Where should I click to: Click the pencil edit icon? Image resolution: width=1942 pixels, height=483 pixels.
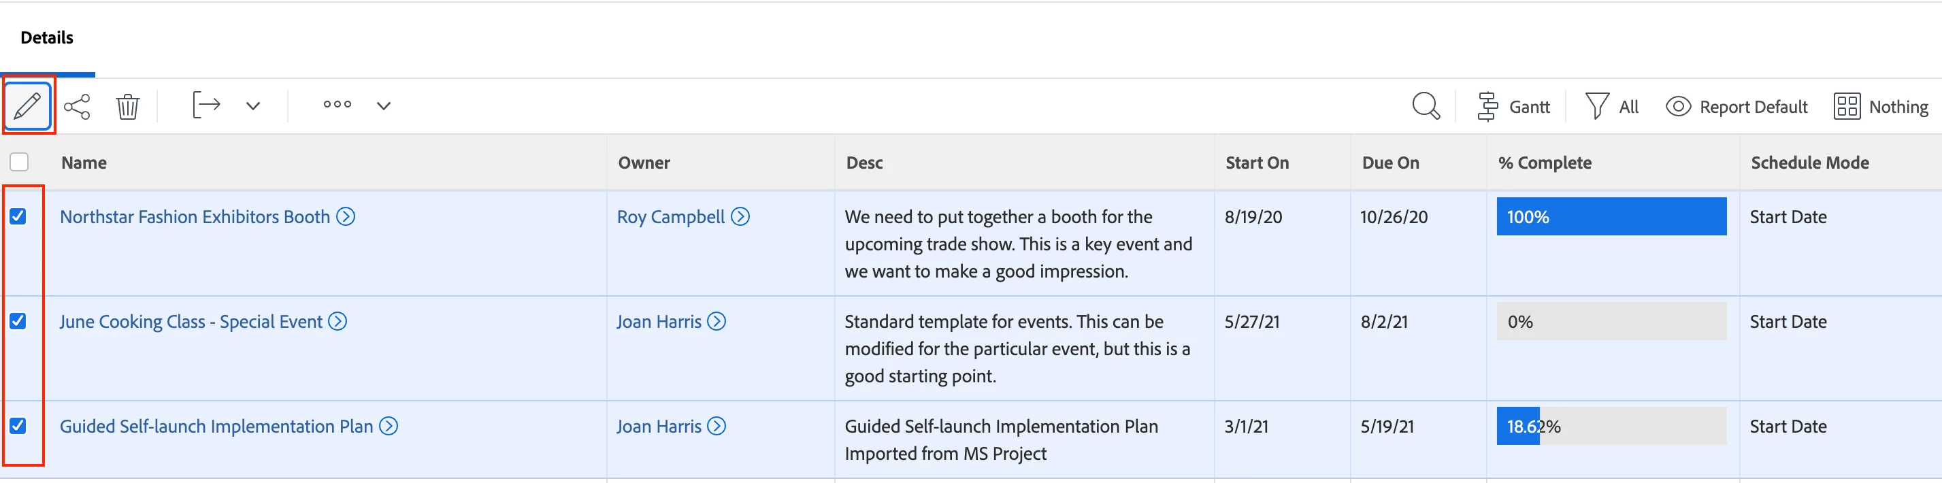pyautogui.click(x=28, y=105)
